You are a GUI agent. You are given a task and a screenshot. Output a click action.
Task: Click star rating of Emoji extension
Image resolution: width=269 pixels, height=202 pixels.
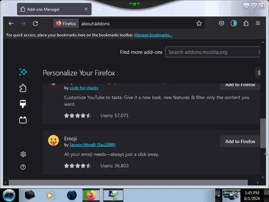[78, 166]
